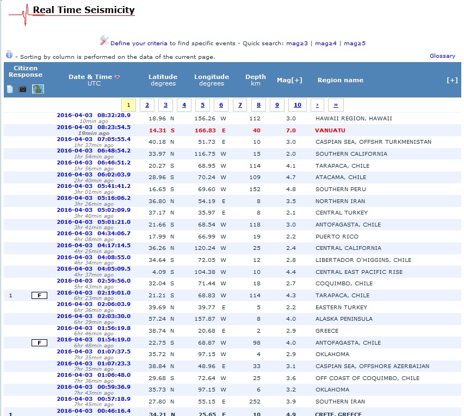464x416 pixels.
Task: Click the red VANUATU region name
Action: [330, 130]
